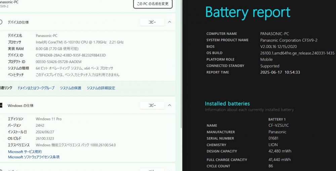Select edition value Windows 11 Pro
The width and height of the screenshot is (336, 171).
point(49,119)
